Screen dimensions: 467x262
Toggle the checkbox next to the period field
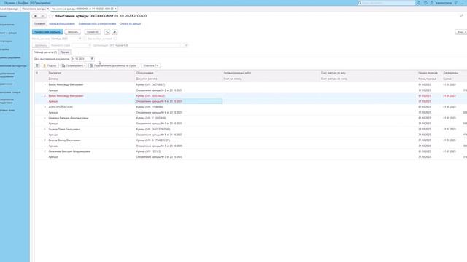[115, 39]
